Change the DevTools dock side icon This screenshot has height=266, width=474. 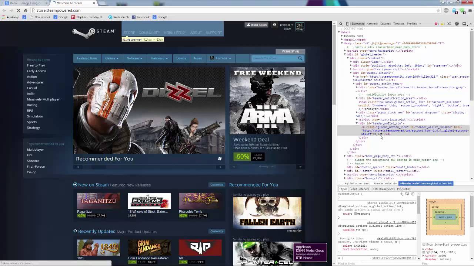464,24
